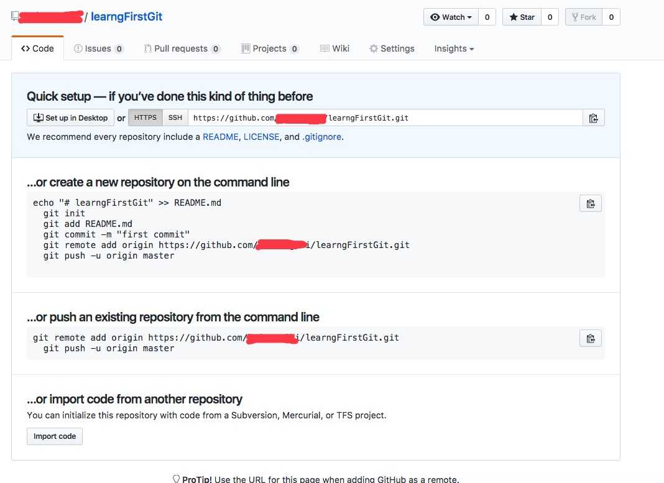Copy the clone URL with clipboard icon
This screenshot has width=664, height=483.
[594, 117]
